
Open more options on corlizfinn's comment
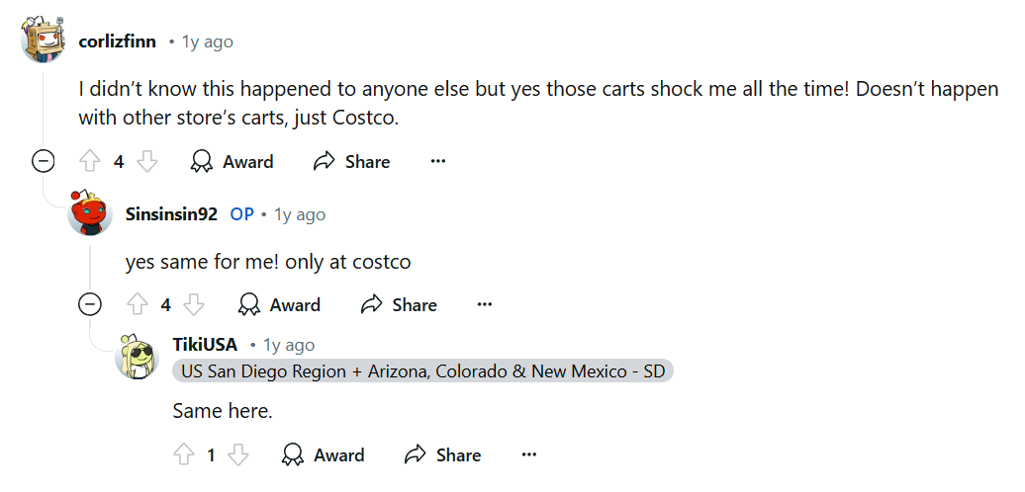(x=438, y=161)
